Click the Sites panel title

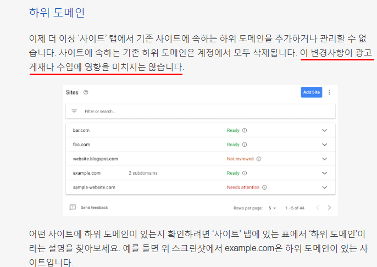[72, 92]
